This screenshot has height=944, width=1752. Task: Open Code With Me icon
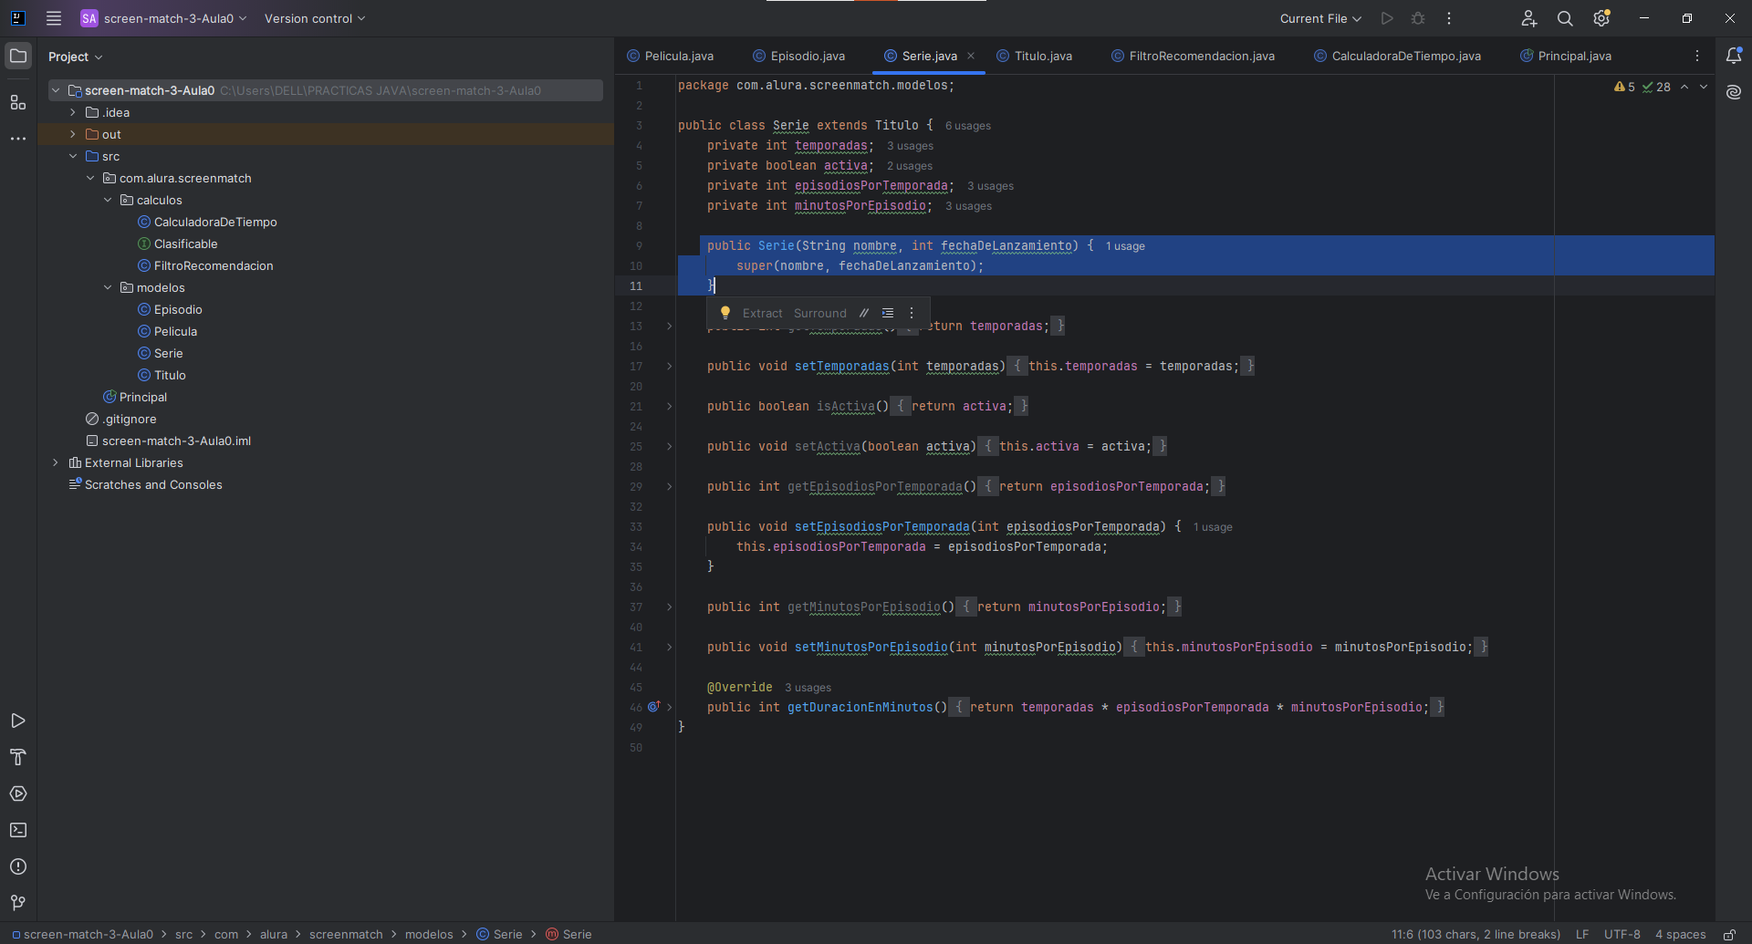[x=1529, y=18]
